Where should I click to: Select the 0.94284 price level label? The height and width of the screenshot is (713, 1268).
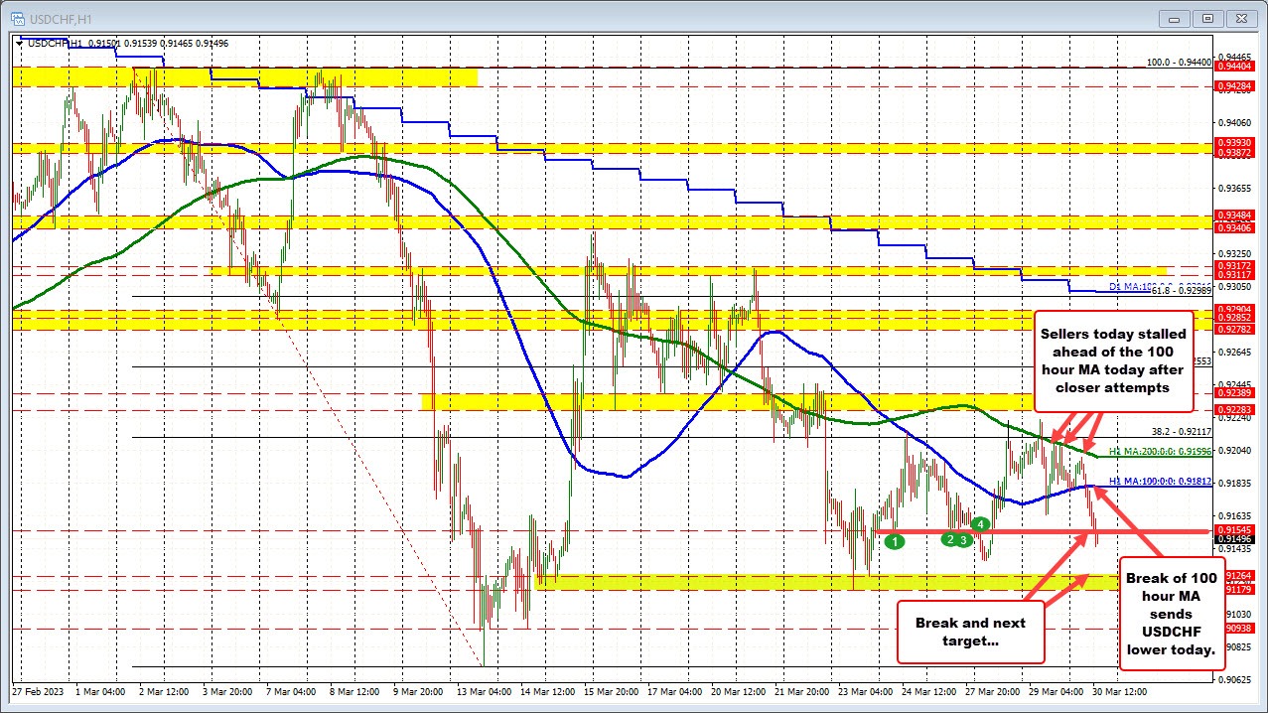(1233, 86)
